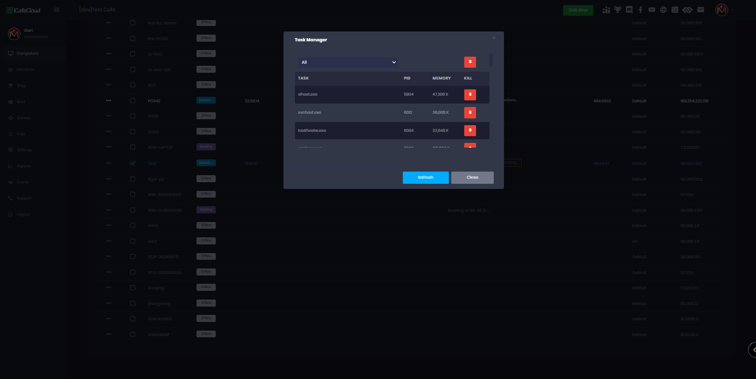
Task: Check the checkbox for PC042 row
Action: coord(133,101)
